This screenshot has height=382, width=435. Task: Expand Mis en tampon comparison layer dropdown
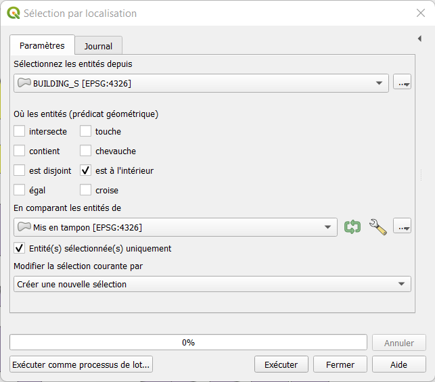(175, 227)
